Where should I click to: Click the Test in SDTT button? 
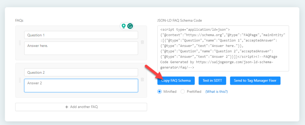pyautogui.click(x=212, y=81)
